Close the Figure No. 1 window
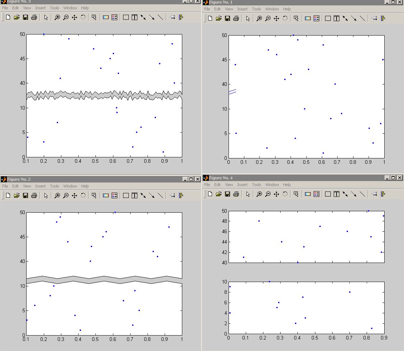 coord(400,2)
